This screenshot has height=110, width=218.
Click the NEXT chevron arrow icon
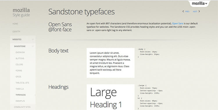[x=199, y=11]
